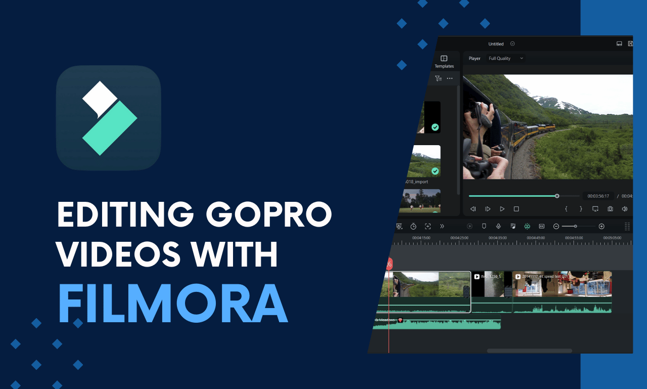Click the project saved checkmark beside Untitled

[513, 44]
